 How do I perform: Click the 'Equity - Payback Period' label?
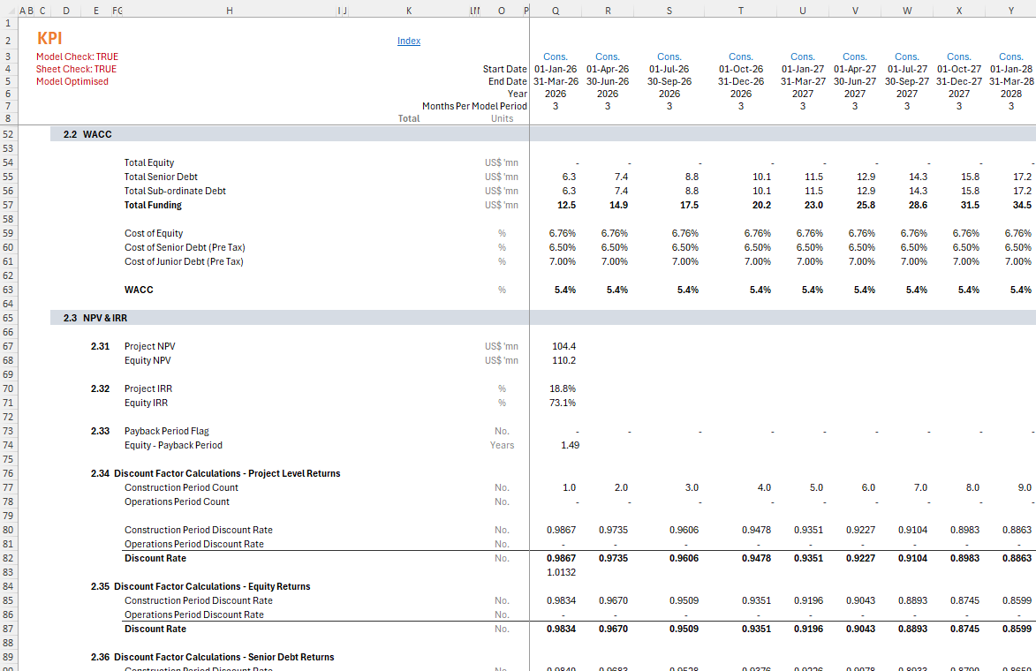173,446
